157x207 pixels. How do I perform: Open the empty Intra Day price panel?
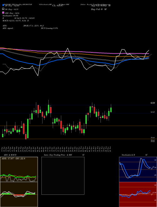click(63, 176)
